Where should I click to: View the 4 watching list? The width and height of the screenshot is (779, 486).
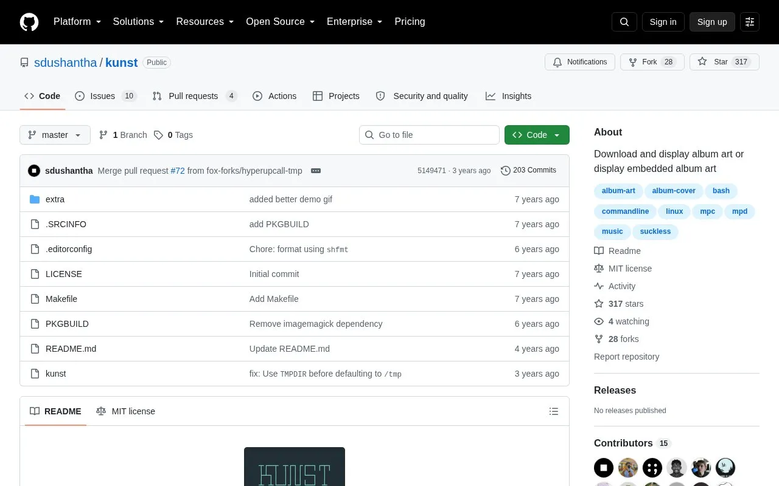coord(621,321)
